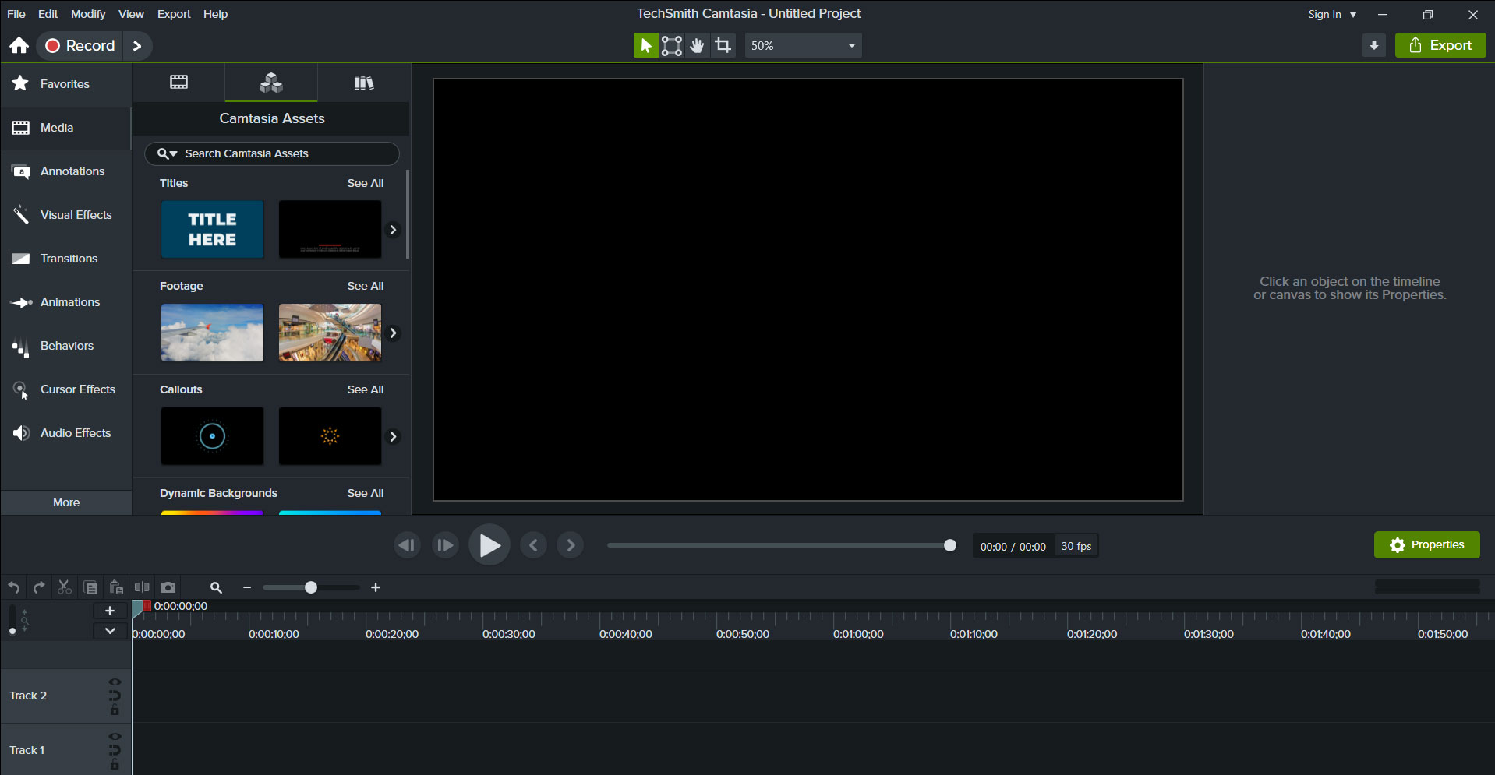Click the Record button
Screen dimensions: 1495x775
point(80,46)
